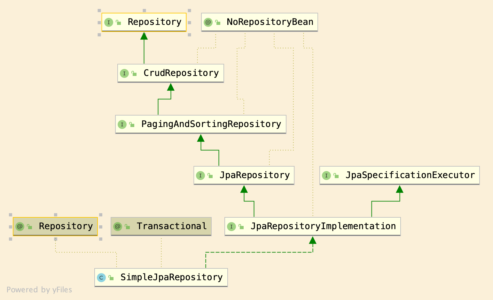The image size is (493, 300).
Task: Click the interface icon on JpaSpecificationExecutor
Action: pyautogui.click(x=326, y=175)
